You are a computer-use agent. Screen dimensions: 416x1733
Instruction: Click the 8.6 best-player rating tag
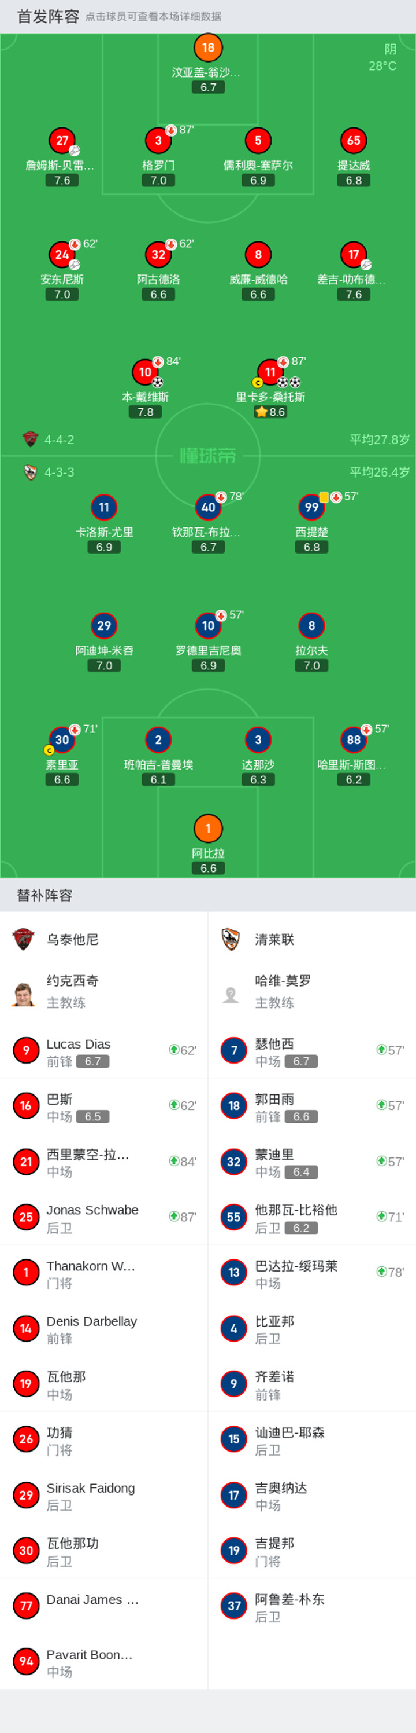click(271, 412)
